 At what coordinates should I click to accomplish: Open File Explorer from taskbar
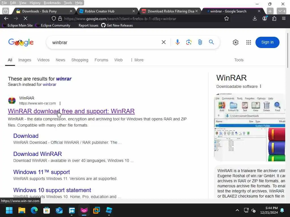tap(22, 210)
